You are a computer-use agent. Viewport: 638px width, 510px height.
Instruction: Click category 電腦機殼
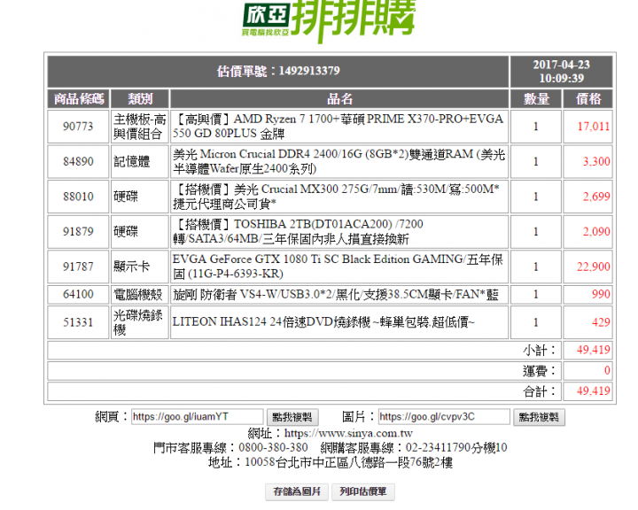(x=138, y=294)
